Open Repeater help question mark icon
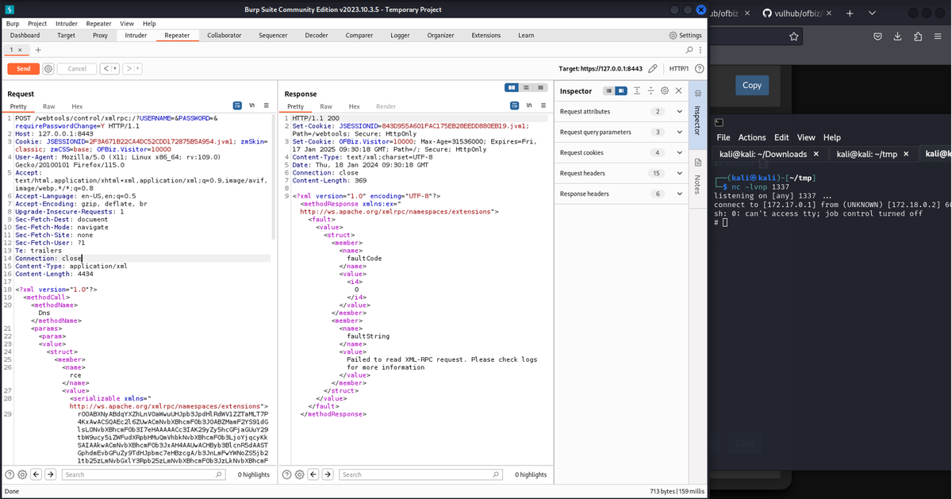952x499 pixels. pyautogui.click(x=699, y=69)
